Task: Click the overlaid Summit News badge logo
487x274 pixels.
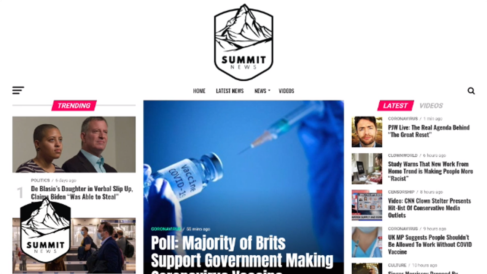Action: tap(45, 231)
